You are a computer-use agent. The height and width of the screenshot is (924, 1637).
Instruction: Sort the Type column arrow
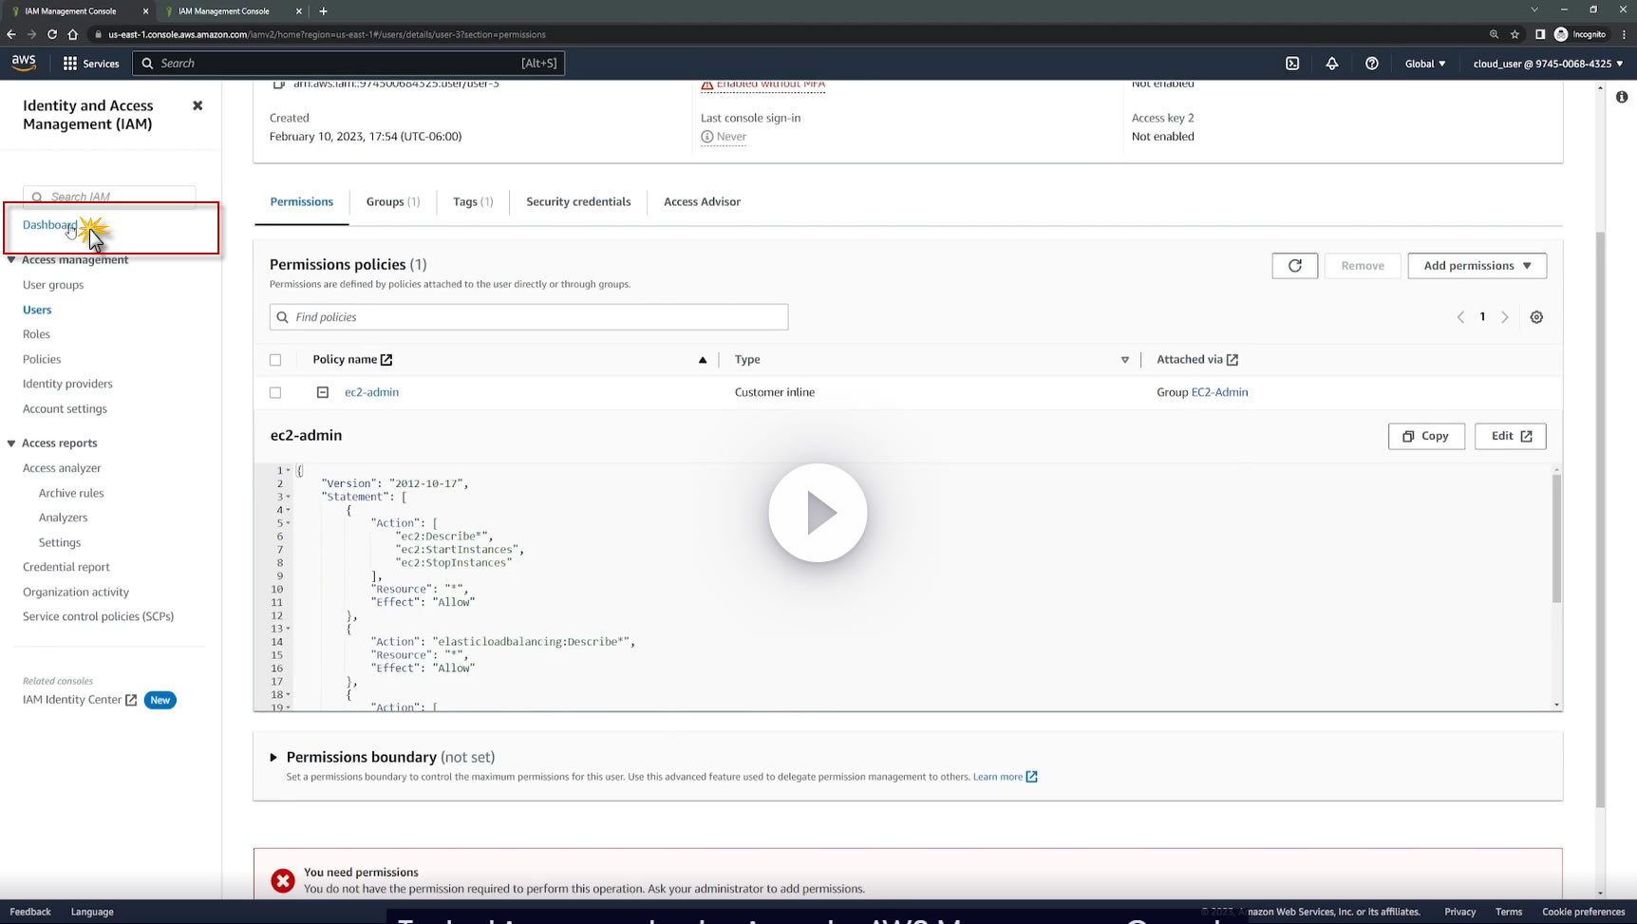1125,360
